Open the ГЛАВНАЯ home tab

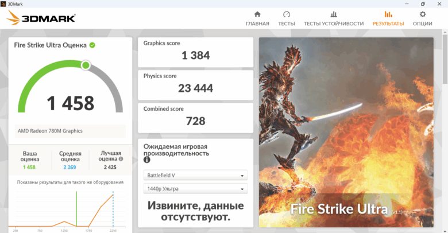tap(257, 19)
